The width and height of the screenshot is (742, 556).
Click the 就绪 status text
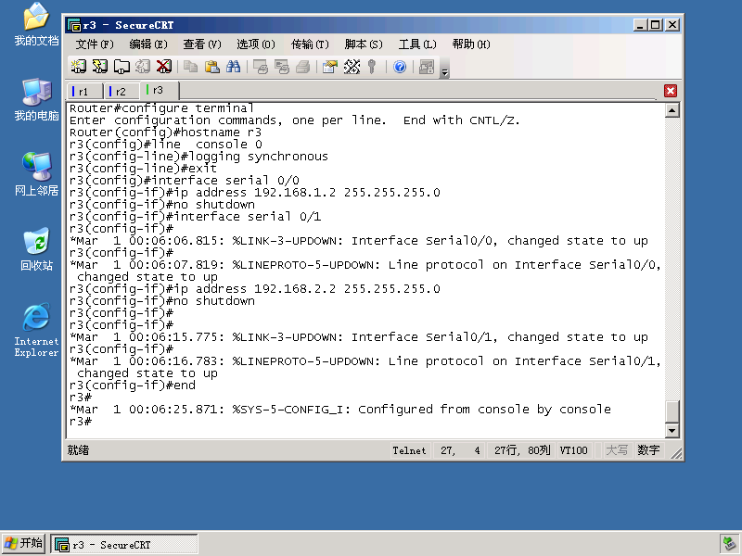78,450
